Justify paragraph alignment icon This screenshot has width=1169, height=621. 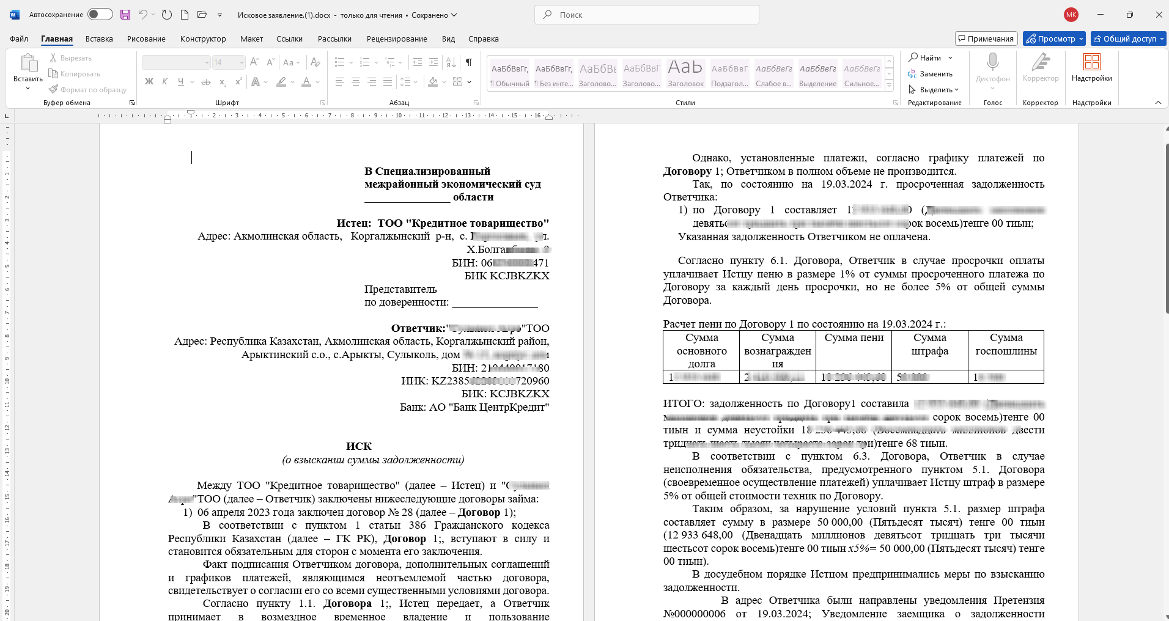pos(388,82)
